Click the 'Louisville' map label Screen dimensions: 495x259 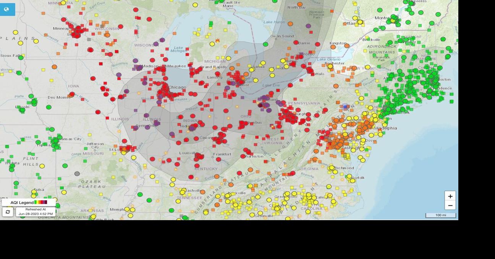point(188,153)
